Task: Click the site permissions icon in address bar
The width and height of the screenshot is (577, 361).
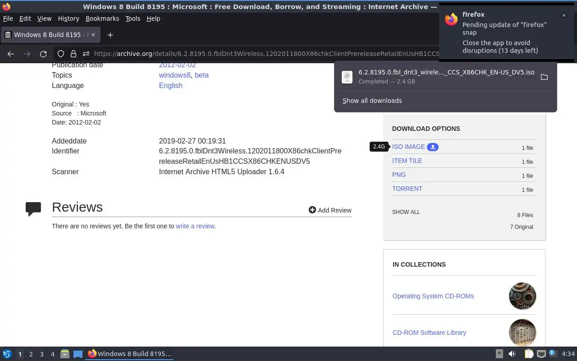Action: pyautogui.click(x=86, y=54)
